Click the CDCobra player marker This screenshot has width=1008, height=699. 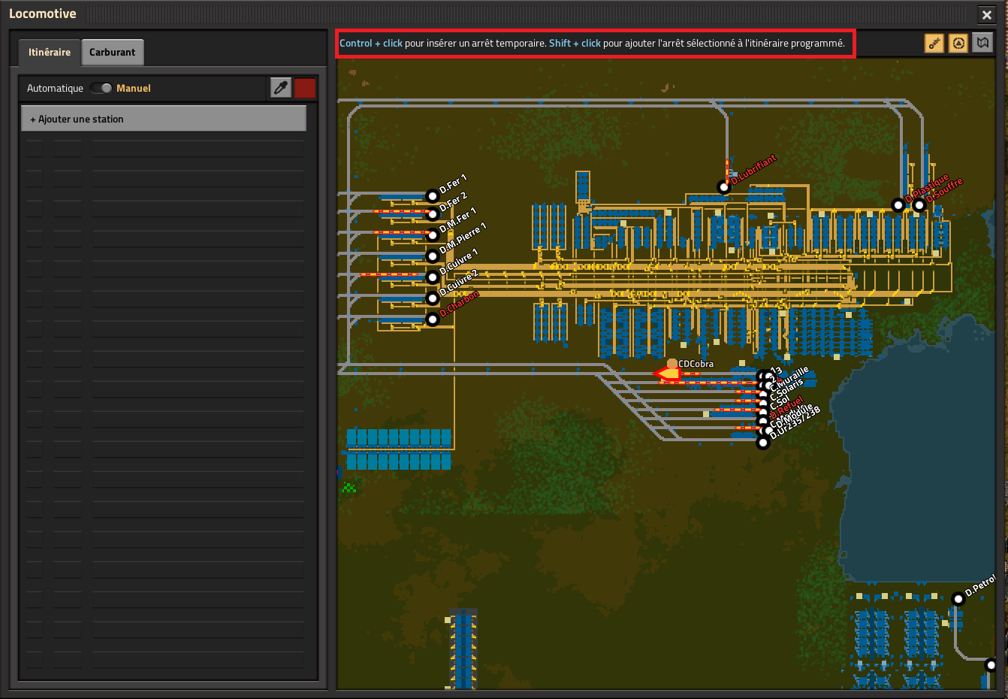(671, 364)
